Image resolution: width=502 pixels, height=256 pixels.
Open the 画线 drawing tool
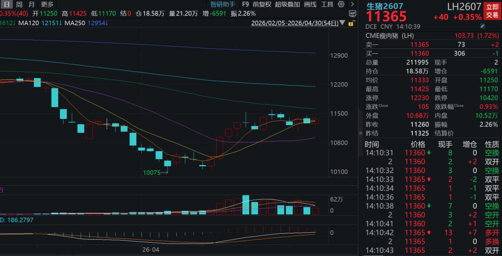coord(311,4)
